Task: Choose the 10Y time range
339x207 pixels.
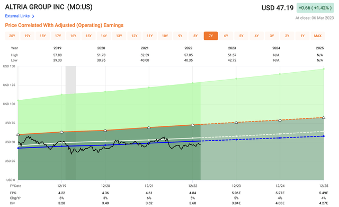Action: tap(165, 36)
